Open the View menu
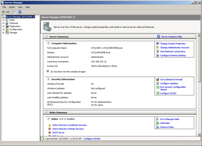 coord(20,7)
